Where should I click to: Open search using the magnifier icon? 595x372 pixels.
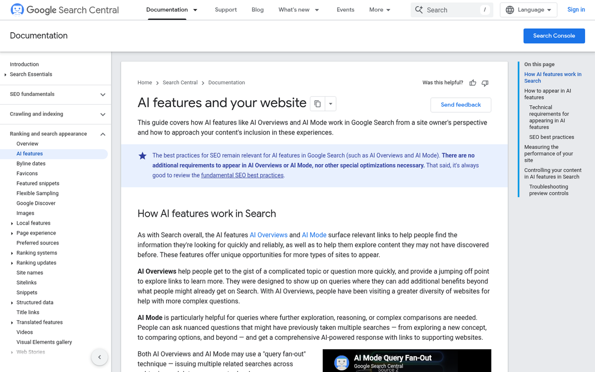coord(419,9)
